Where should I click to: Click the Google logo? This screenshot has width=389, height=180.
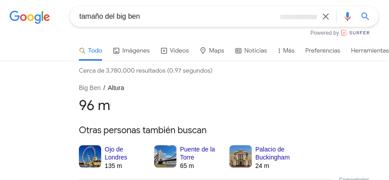point(29,17)
